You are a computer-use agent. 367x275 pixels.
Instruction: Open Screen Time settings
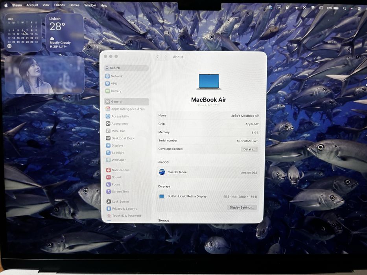click(x=118, y=192)
